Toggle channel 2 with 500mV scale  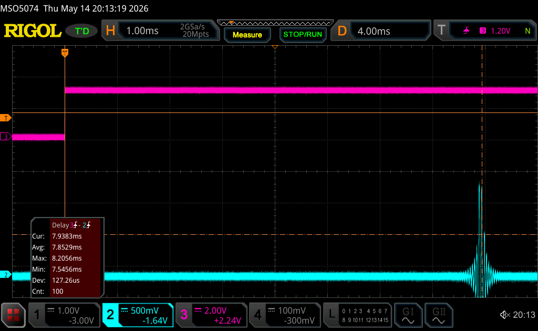138,315
